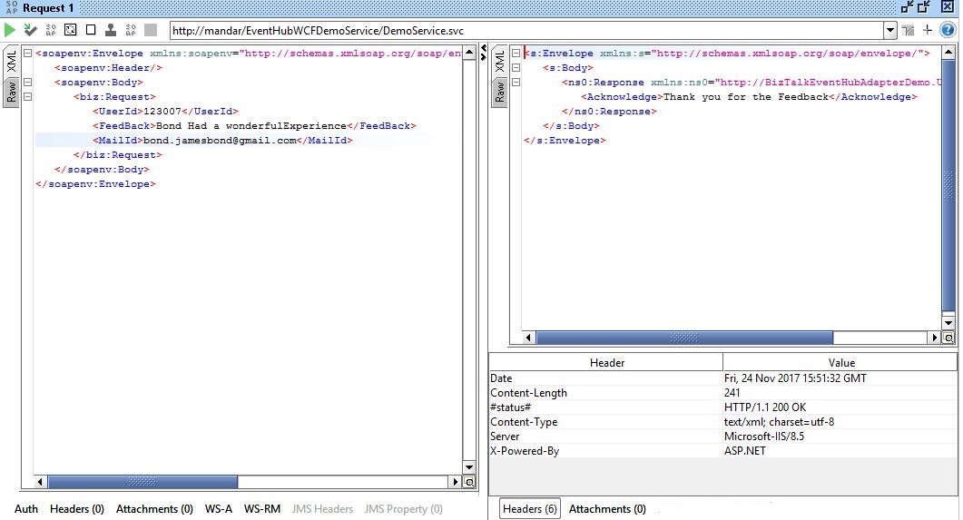Viewport: 963px width, 520px height.
Task: Click the UserId 123007 line in request
Action: point(165,111)
